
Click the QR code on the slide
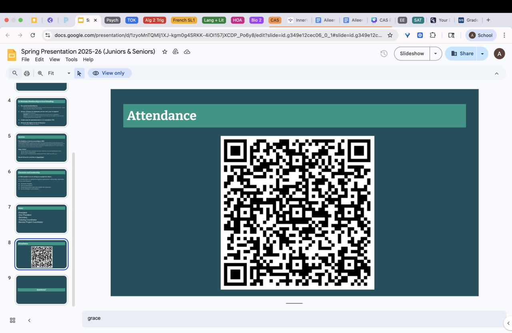[298, 213]
